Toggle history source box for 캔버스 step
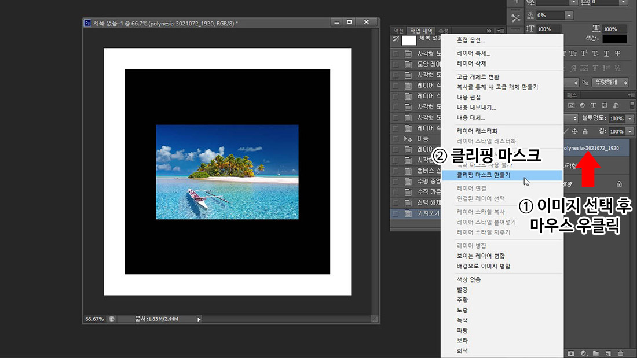Viewport: 637px width, 358px height. click(x=396, y=171)
